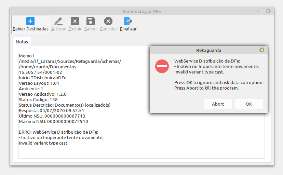The image size is (283, 175).
Task: Switch to the Notas tab
Action: [22, 42]
